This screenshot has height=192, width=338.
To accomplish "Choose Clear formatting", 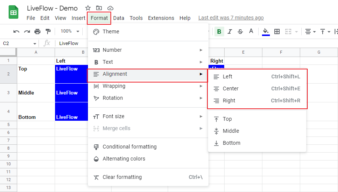I will tap(148, 177).
